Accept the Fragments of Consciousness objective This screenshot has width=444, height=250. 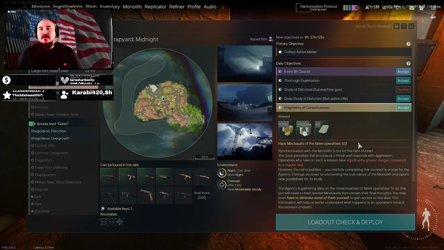pos(403,108)
